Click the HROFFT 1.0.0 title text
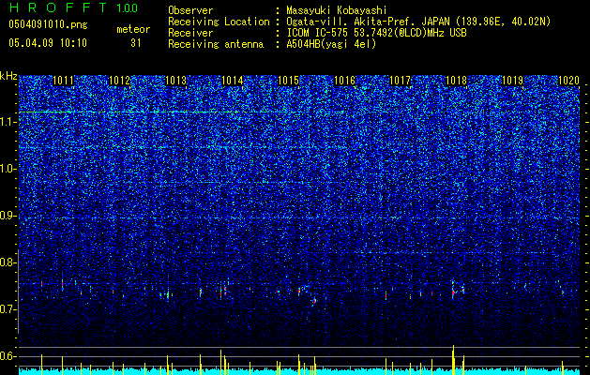This screenshot has width=590, height=375. tap(74, 7)
